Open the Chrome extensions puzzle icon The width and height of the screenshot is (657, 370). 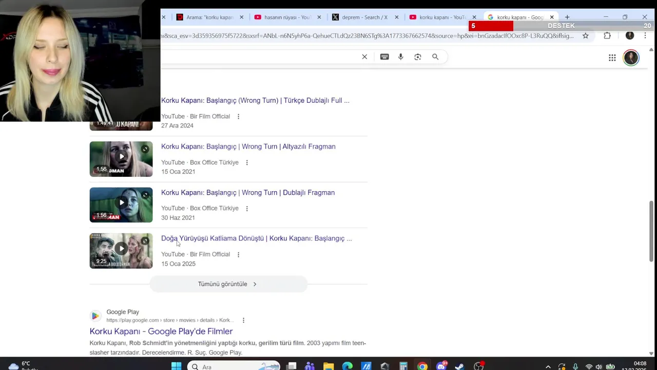tap(607, 35)
